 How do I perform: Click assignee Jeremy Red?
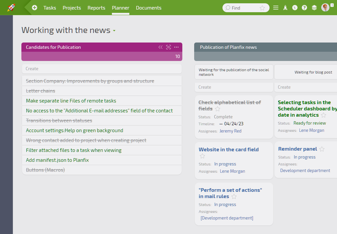[230, 131]
